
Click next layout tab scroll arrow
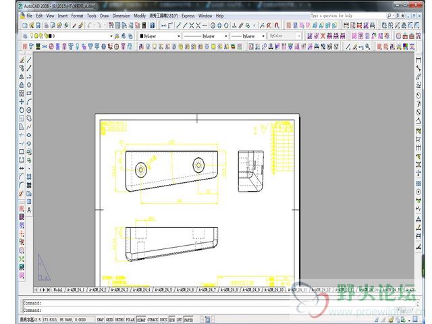44,290
